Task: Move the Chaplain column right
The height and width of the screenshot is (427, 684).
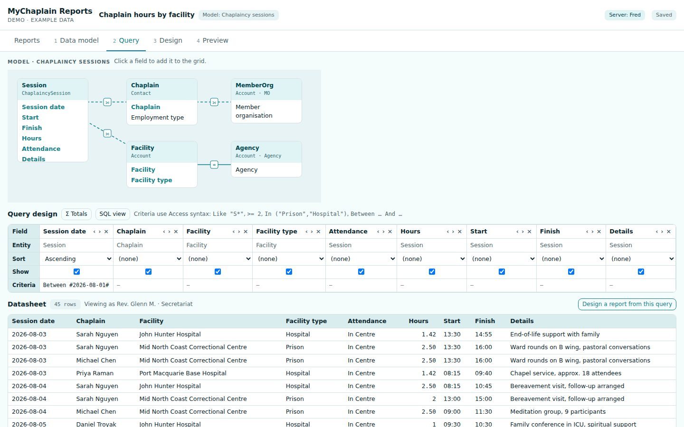Action: pos(170,232)
